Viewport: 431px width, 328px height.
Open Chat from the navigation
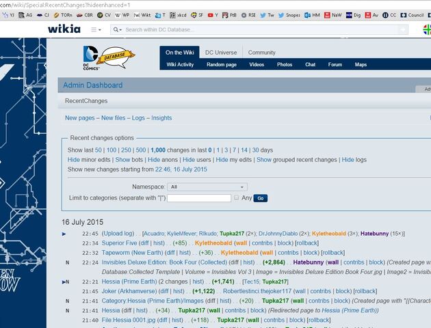[310, 64]
